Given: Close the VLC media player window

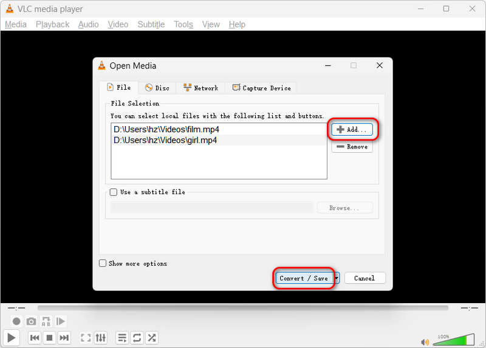Looking at the screenshot, I should [x=472, y=8].
